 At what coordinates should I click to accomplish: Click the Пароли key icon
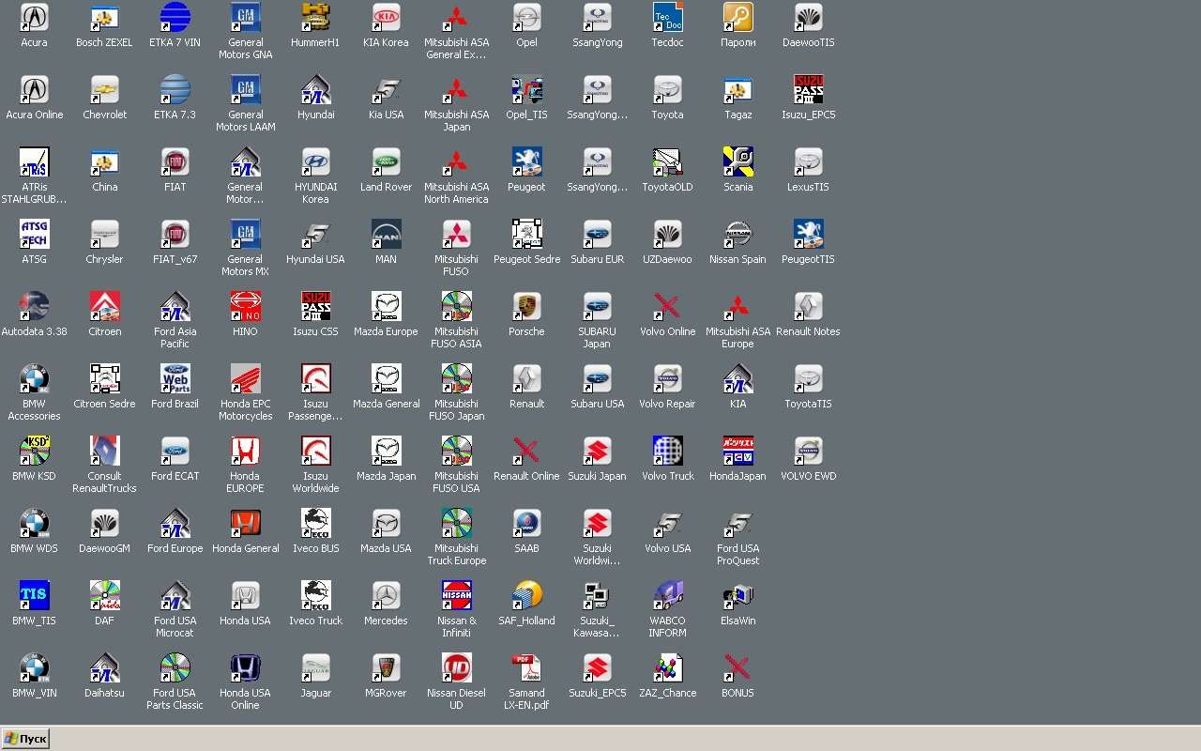(737, 17)
